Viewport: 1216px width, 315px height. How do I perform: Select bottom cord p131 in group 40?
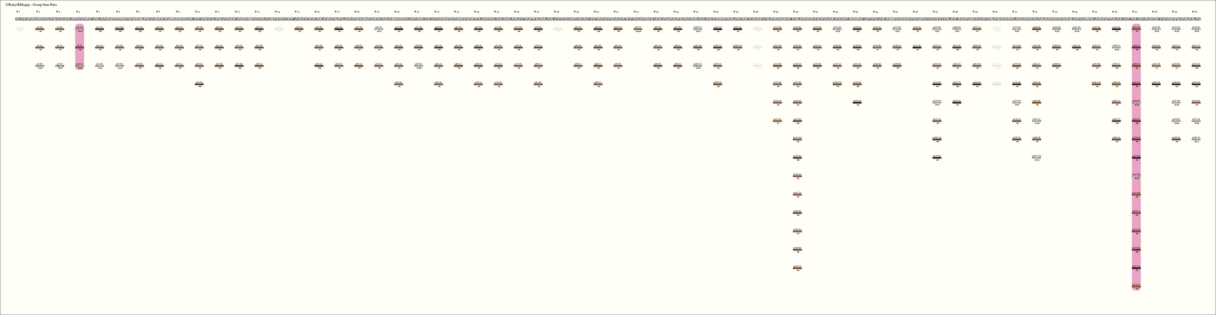(797, 268)
